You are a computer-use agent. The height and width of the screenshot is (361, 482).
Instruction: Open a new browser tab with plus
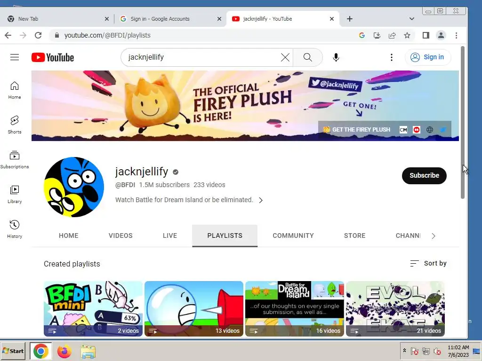(350, 19)
